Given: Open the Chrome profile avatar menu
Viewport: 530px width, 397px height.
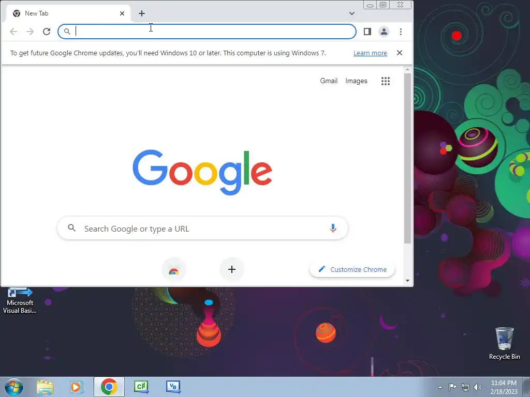Looking at the screenshot, I should (x=384, y=32).
